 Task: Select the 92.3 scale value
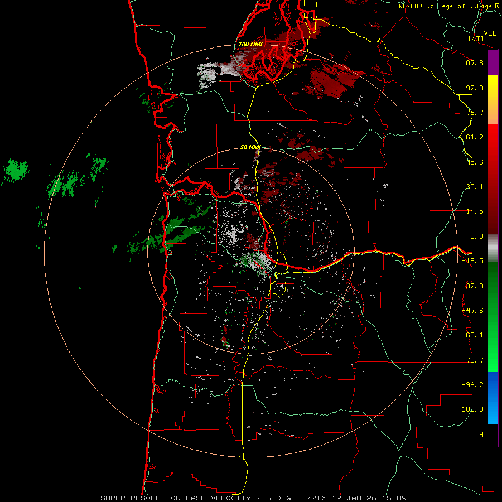point(475,88)
